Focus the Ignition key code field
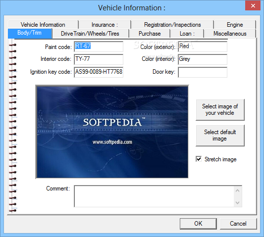The height and width of the screenshot is (237, 264). coord(99,72)
